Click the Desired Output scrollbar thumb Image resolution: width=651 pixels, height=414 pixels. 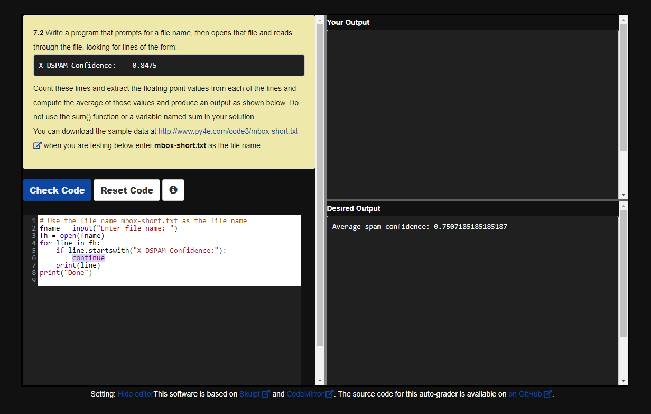(x=623, y=273)
